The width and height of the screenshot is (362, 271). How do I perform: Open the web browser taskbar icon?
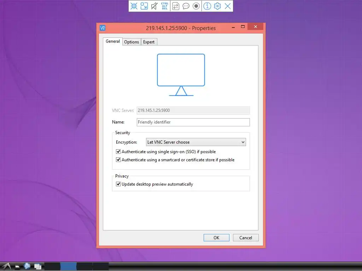27,266
